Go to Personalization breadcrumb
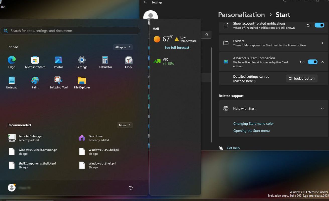This screenshot has width=329, height=201. tap(241, 15)
